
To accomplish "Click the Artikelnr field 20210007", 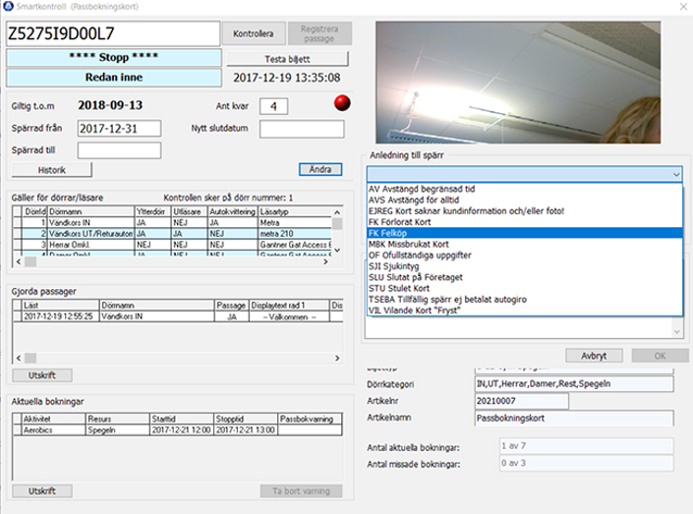I will pyautogui.click(x=522, y=401).
